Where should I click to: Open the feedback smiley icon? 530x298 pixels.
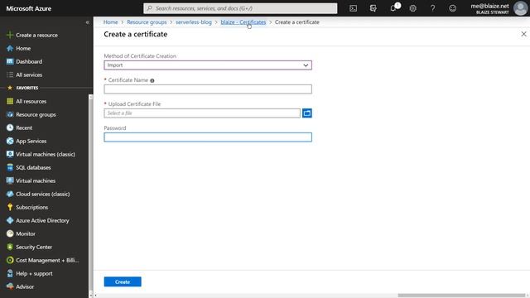click(453, 8)
